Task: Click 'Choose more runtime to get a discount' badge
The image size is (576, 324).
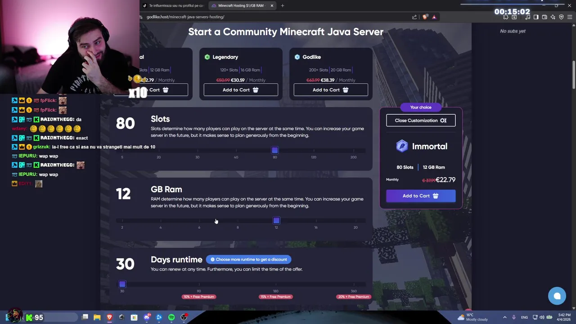Action: tap(248, 260)
